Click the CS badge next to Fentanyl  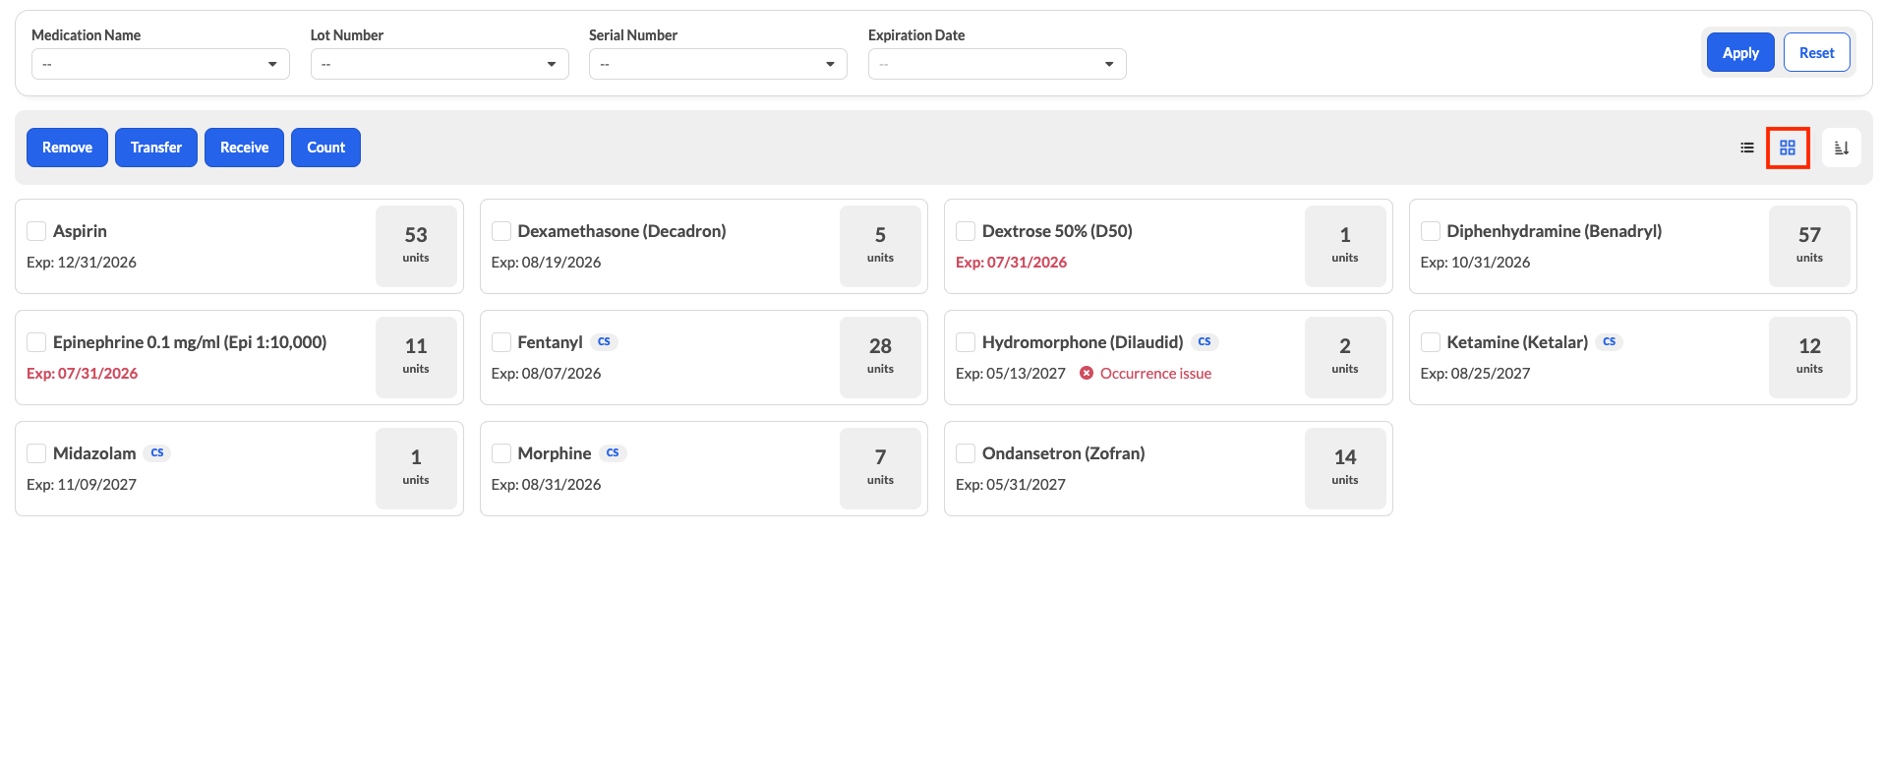pyautogui.click(x=604, y=342)
